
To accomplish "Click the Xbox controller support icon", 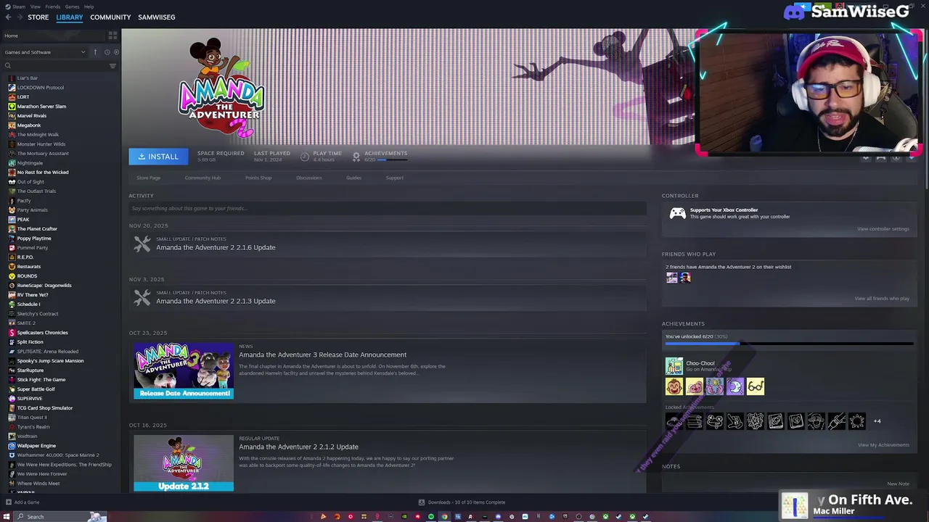I will (x=677, y=213).
